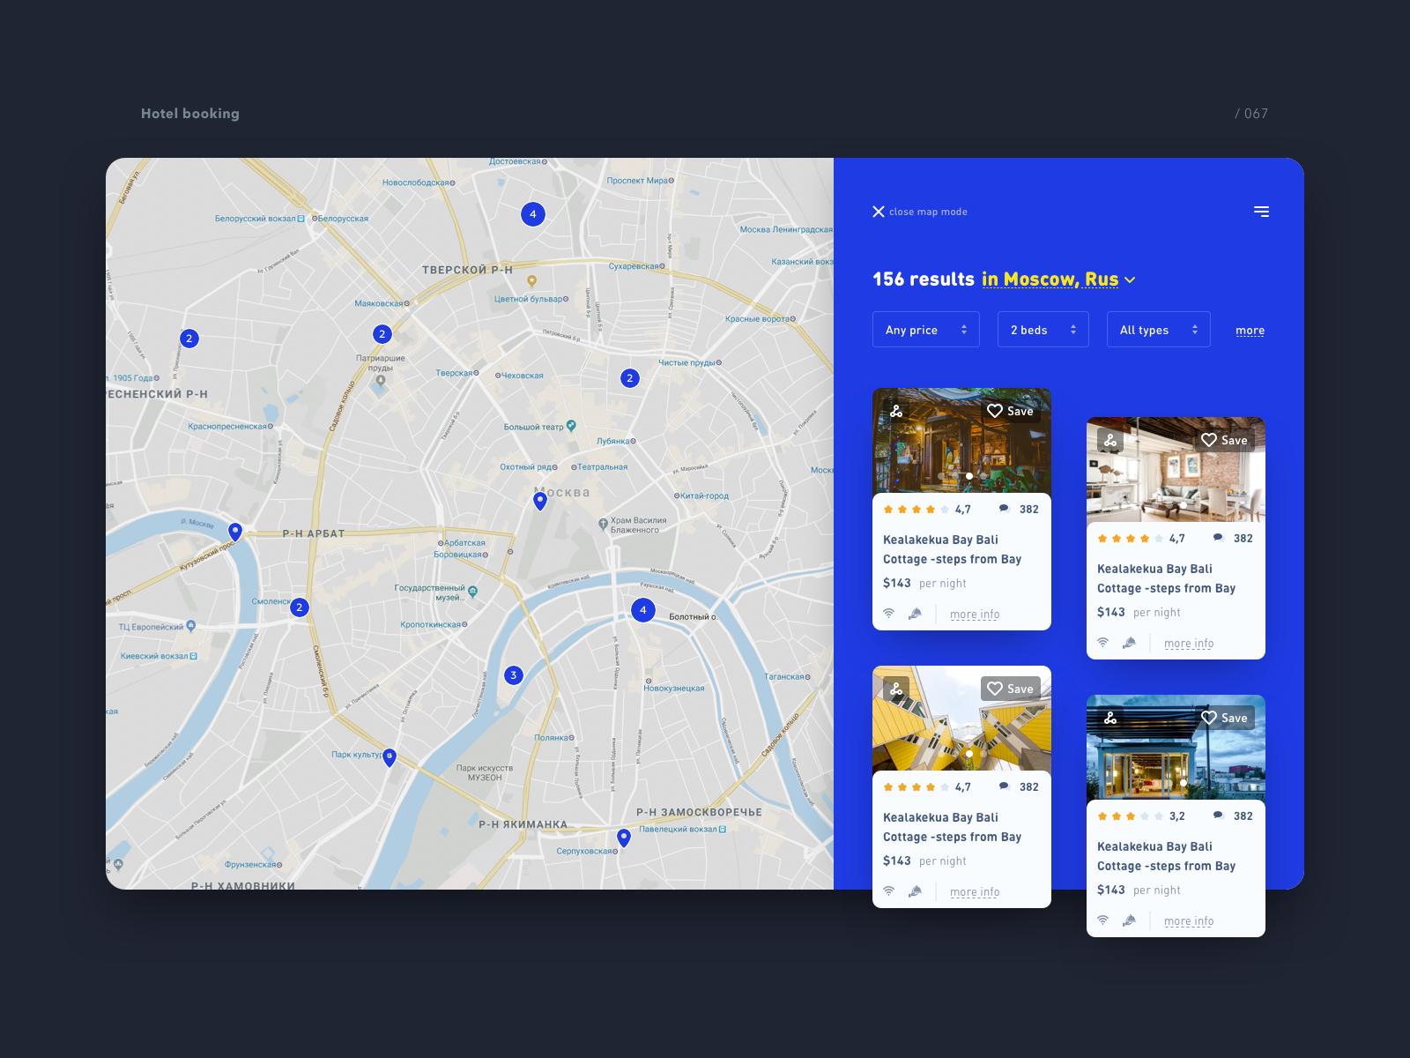Click the Белорусский вокзал map label
Image resolution: width=1410 pixels, height=1058 pixels.
pos(256,219)
